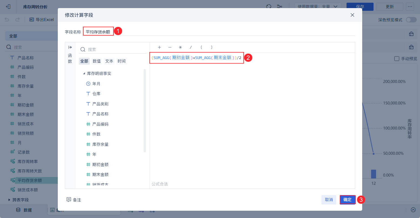Select the 时间 field filter tab
420x218 pixels.
(x=122, y=61)
